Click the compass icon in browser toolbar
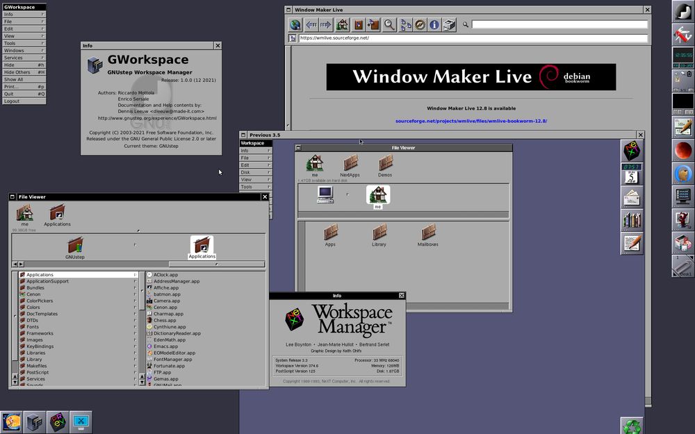The width and height of the screenshot is (695, 434). pos(420,25)
